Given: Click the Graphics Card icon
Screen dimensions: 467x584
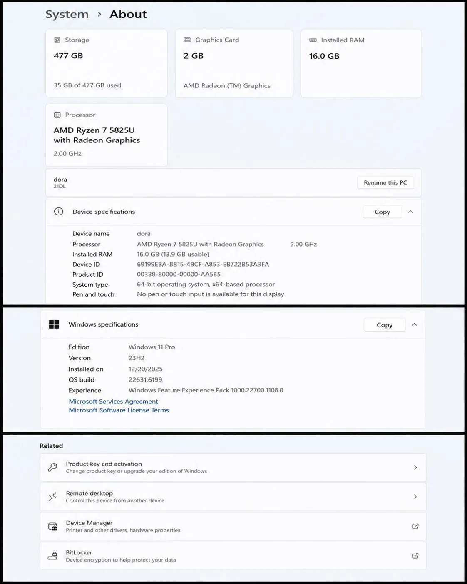Looking at the screenshot, I should click(187, 40).
